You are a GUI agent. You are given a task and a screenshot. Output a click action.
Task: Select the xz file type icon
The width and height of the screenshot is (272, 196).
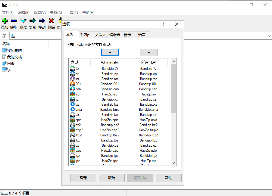click(73, 99)
